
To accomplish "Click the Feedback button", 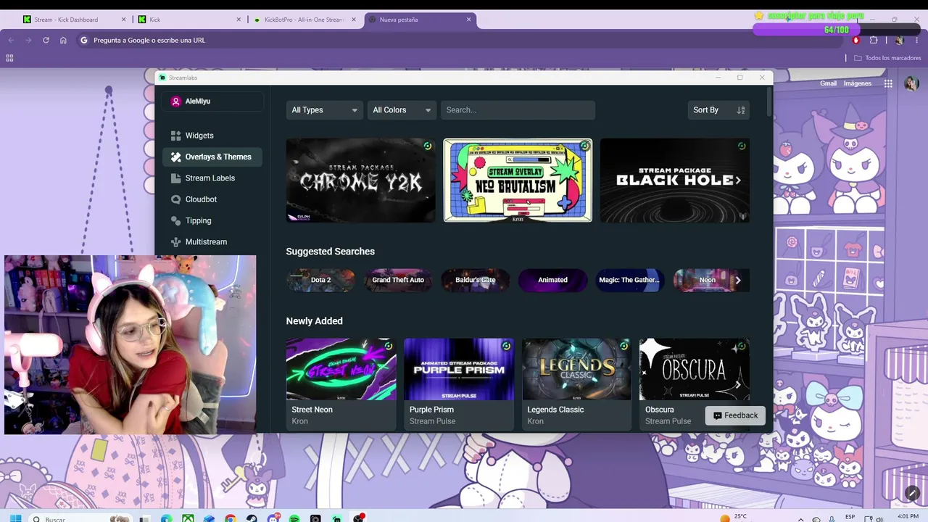I will click(x=735, y=415).
